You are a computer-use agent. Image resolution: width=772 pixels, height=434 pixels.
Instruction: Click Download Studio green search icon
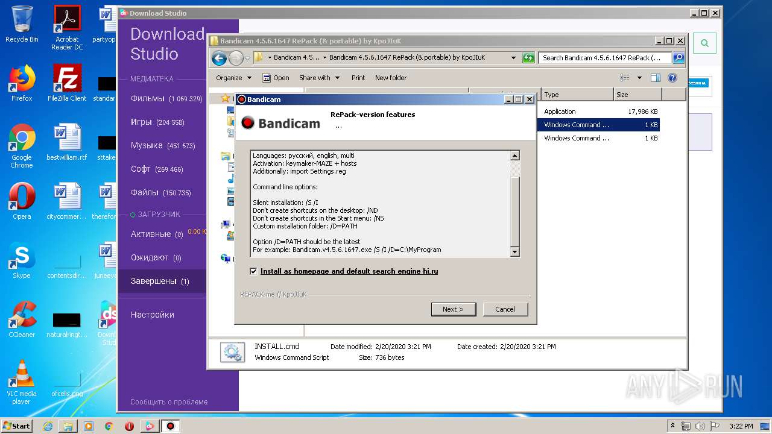tap(704, 43)
